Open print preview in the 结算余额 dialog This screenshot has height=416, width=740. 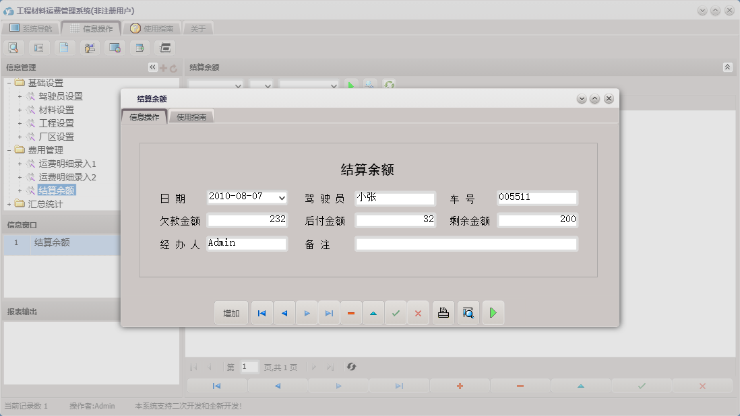(x=468, y=312)
